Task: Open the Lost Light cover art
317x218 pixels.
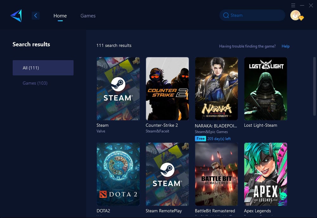Action: (x=265, y=89)
